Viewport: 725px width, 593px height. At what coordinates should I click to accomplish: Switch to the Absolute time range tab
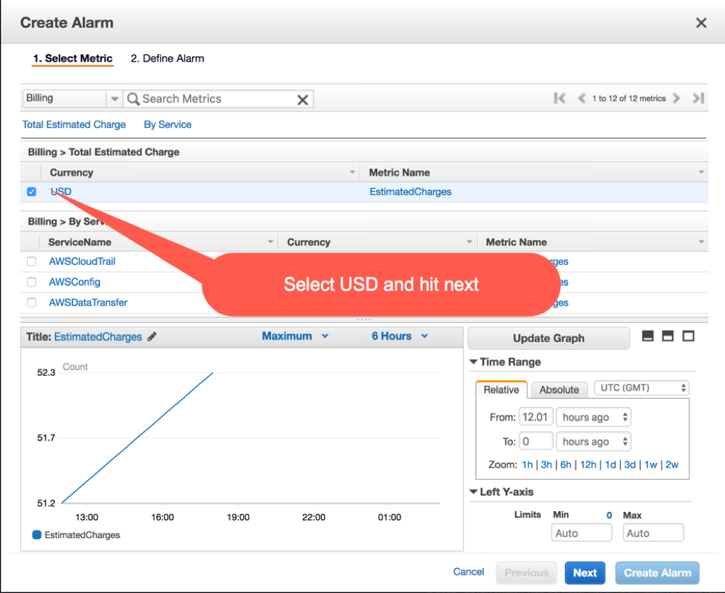click(559, 390)
